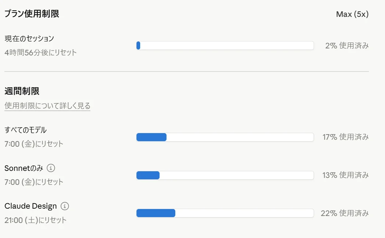
Task: Click the 2% 使用済み session percentage
Action: click(347, 46)
